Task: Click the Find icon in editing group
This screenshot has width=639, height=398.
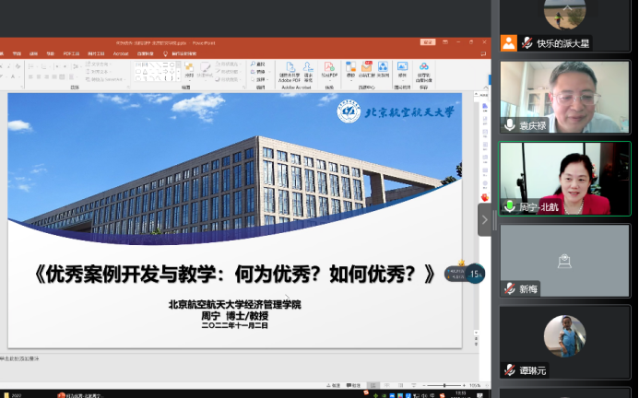Action: pos(257,64)
